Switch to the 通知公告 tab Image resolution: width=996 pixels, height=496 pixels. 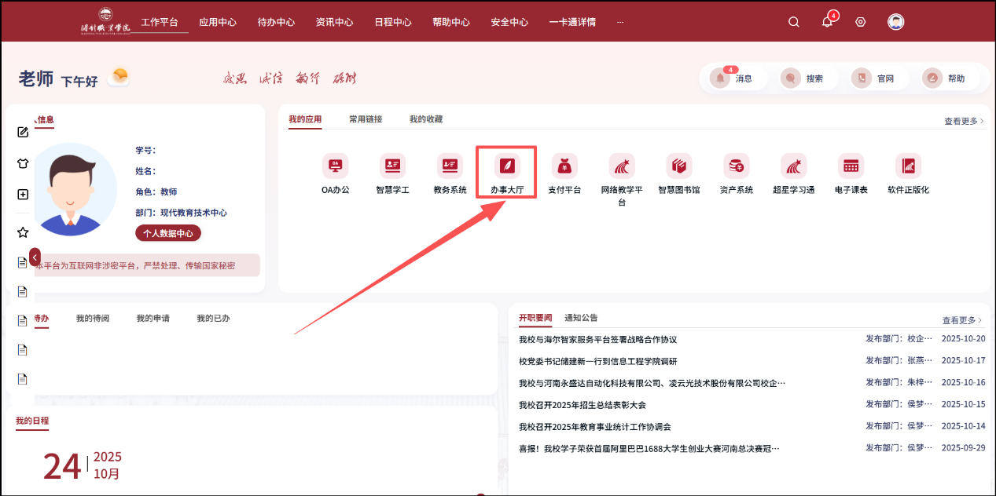click(581, 318)
